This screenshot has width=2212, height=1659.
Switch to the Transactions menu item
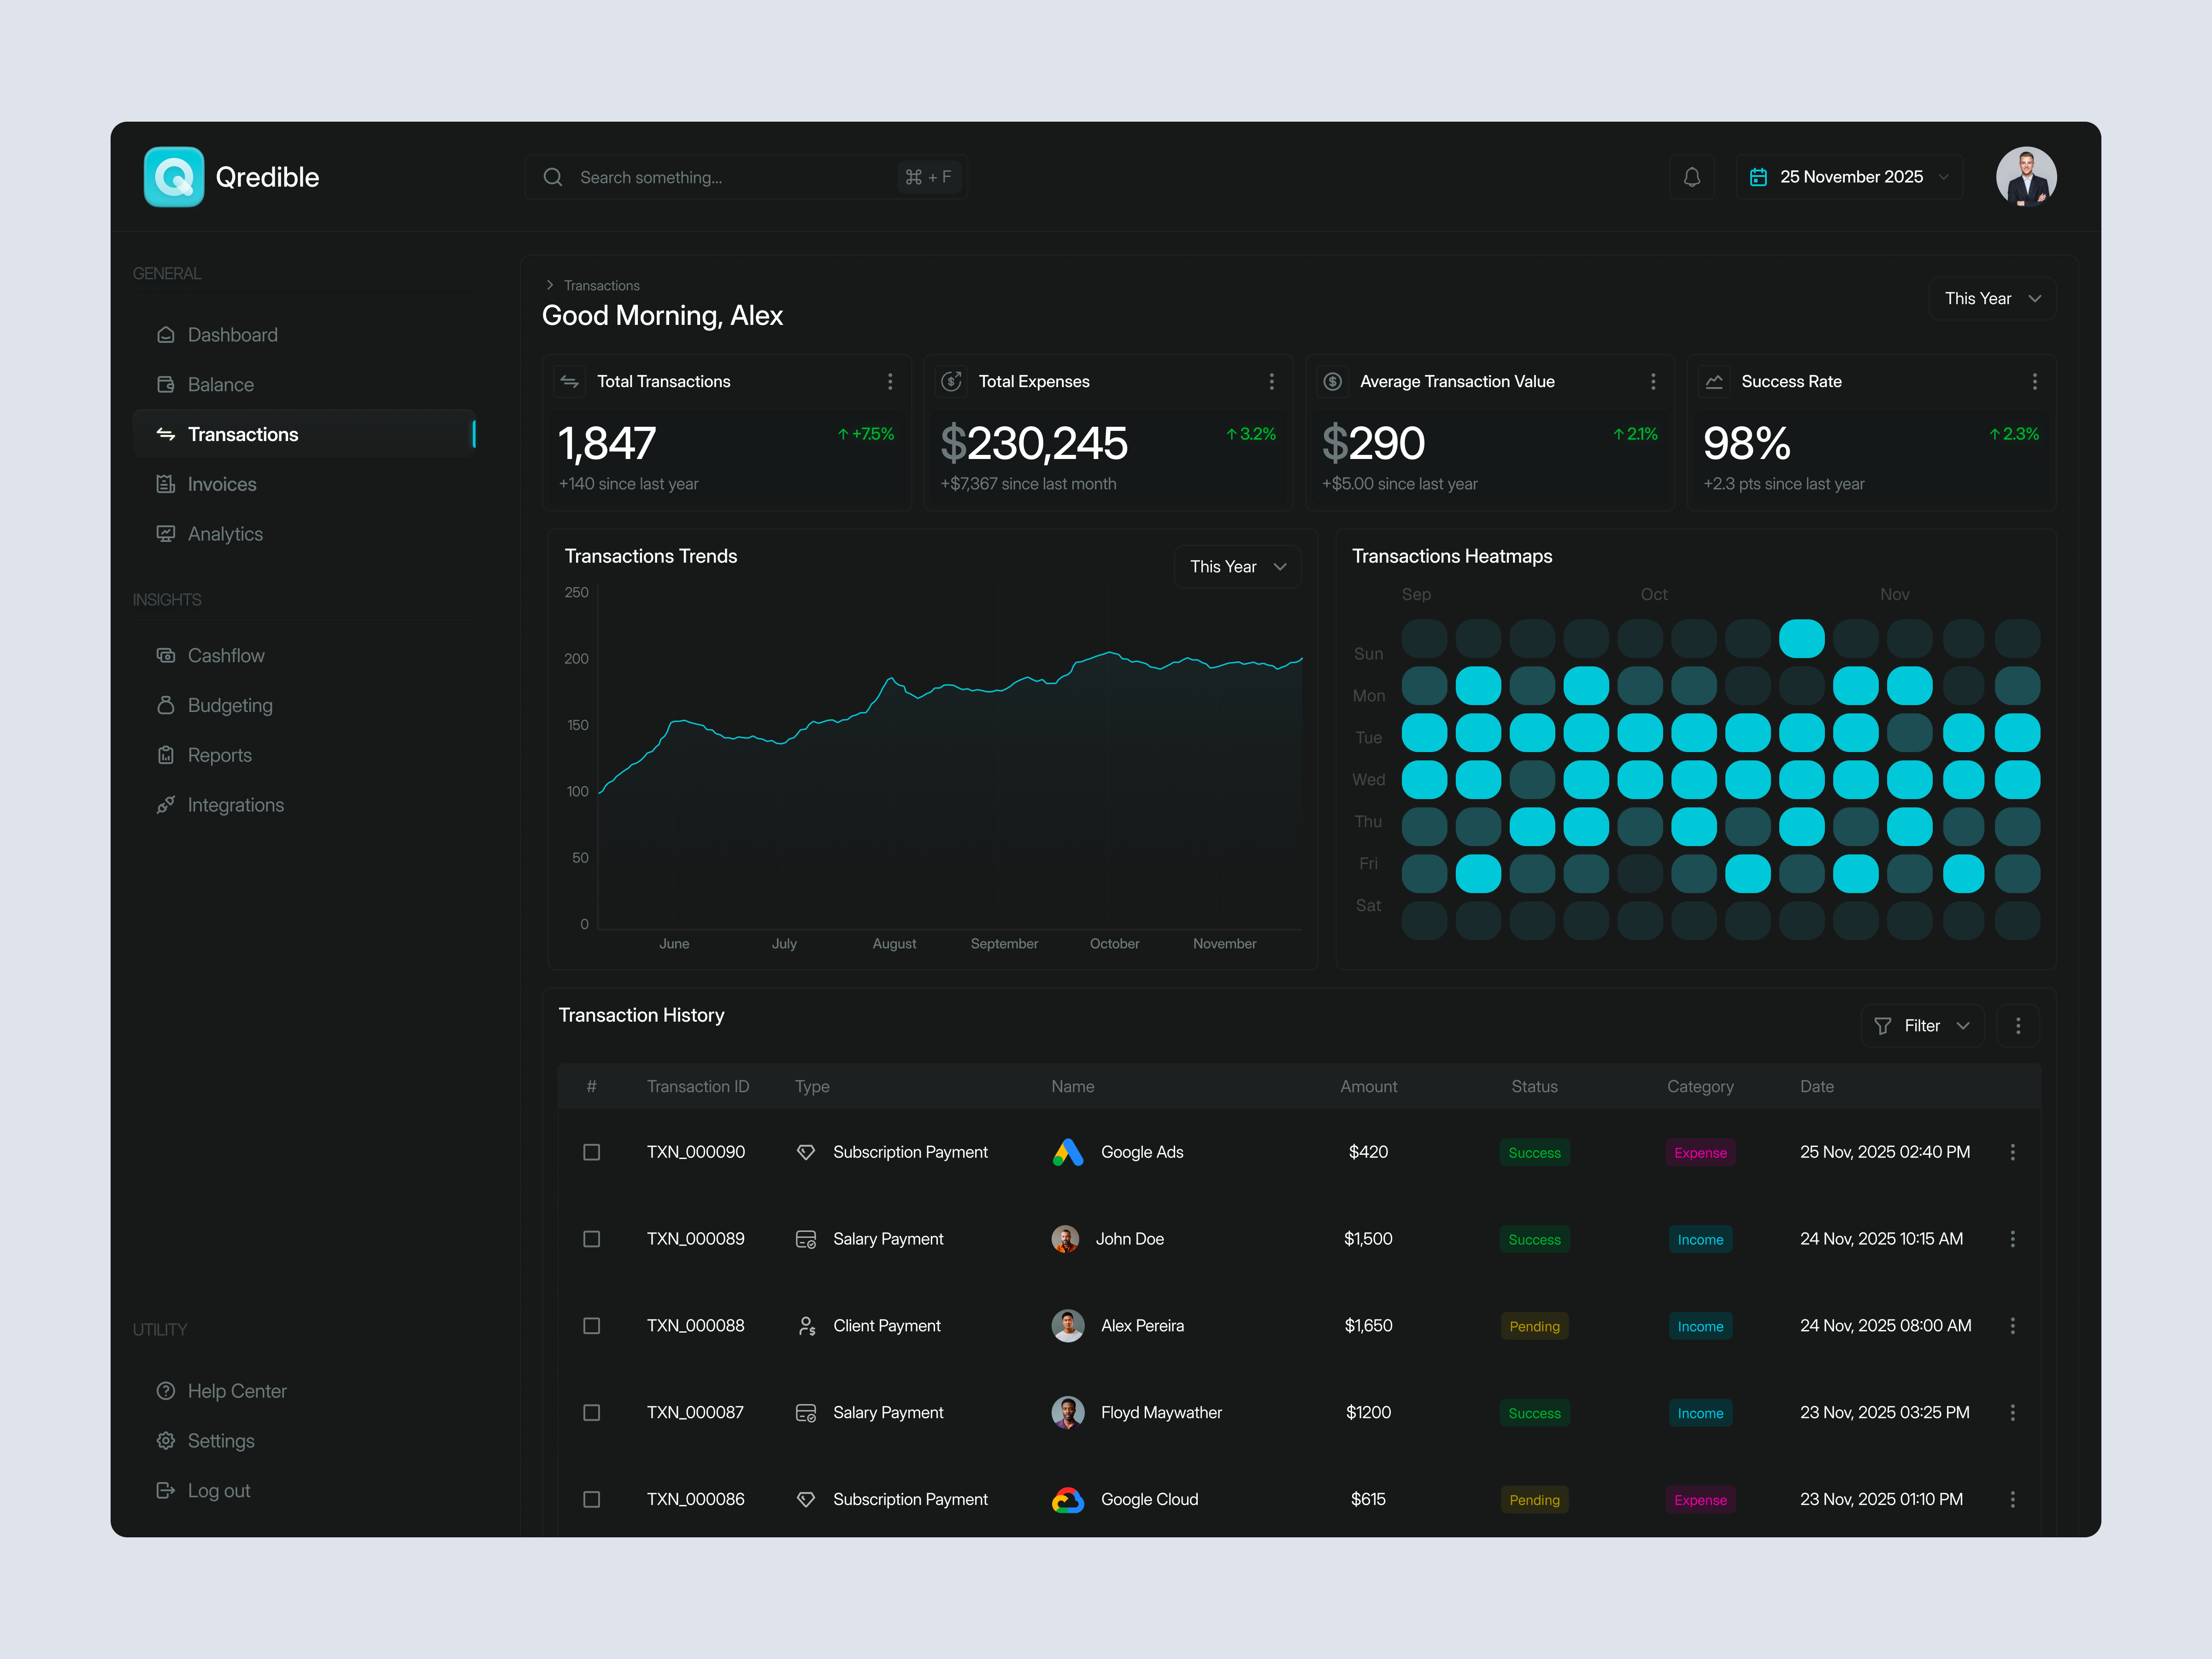click(243, 433)
